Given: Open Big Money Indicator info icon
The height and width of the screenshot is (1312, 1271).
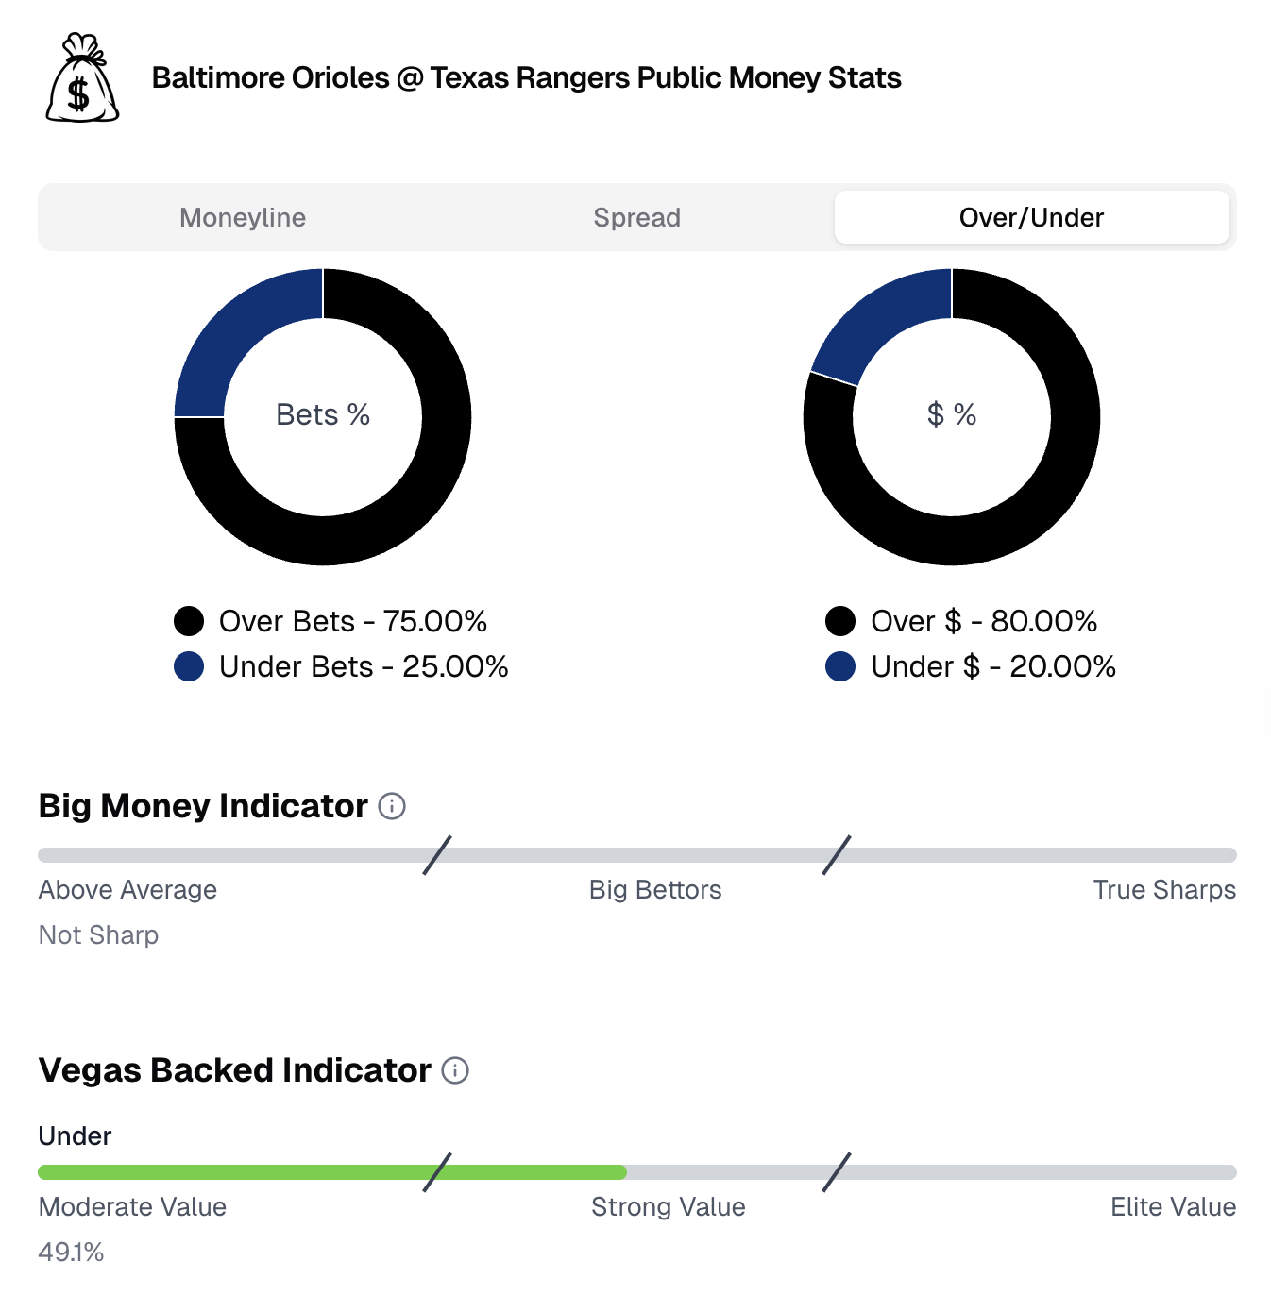Looking at the screenshot, I should 392,806.
